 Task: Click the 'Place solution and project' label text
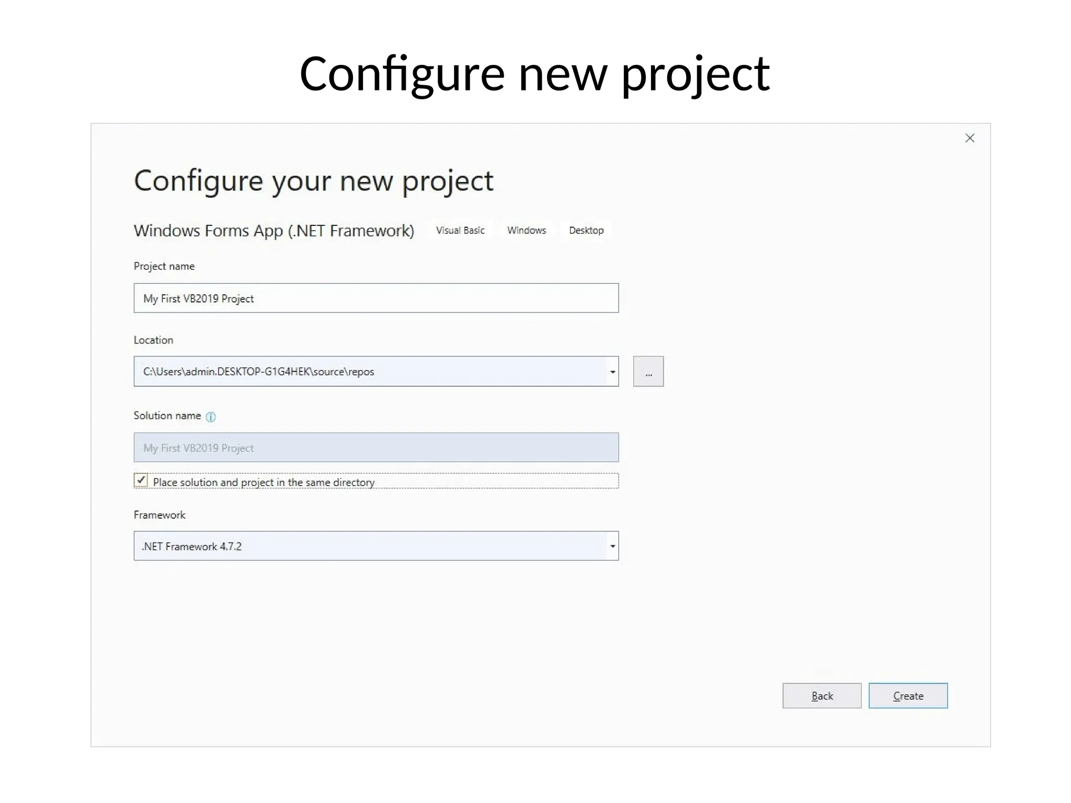pyautogui.click(x=264, y=482)
